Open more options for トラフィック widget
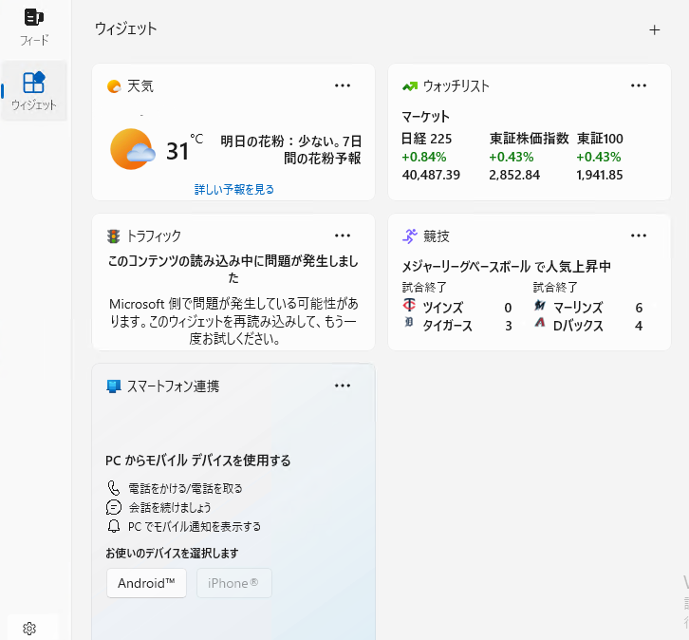The width and height of the screenshot is (689, 640). pyautogui.click(x=343, y=235)
